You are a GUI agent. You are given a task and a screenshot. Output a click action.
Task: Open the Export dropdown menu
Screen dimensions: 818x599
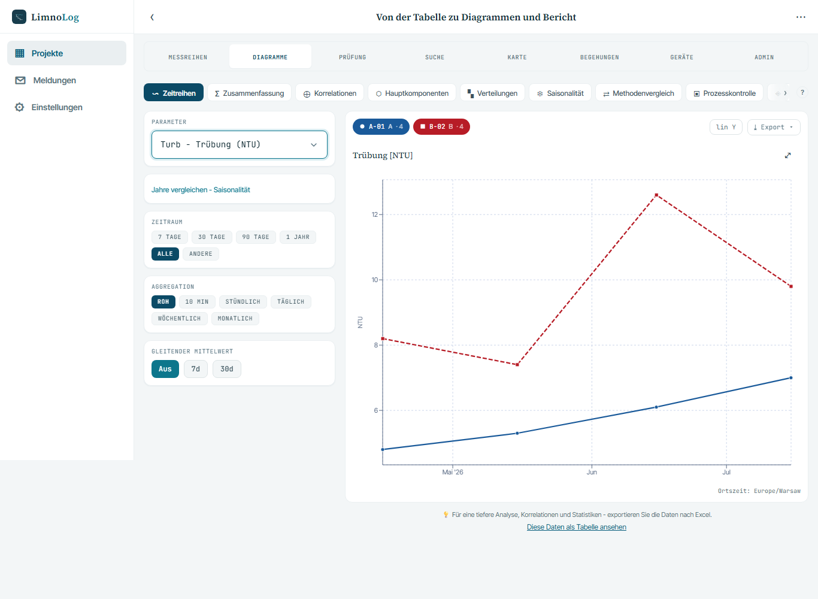(x=774, y=127)
